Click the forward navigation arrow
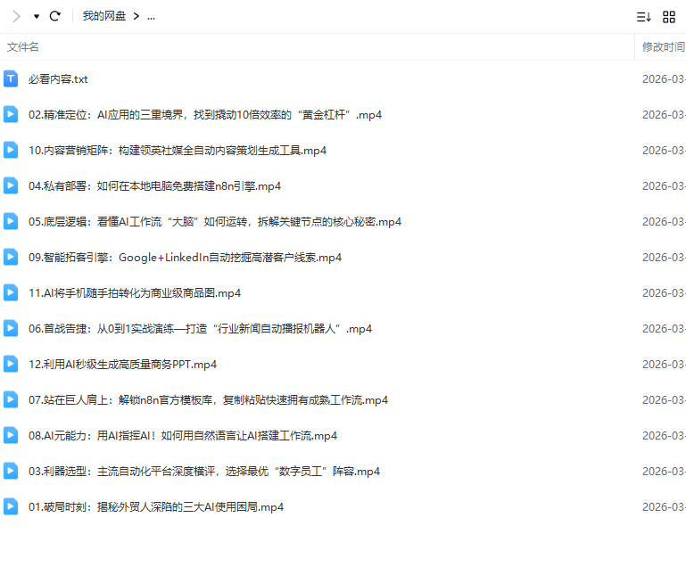 16,16
